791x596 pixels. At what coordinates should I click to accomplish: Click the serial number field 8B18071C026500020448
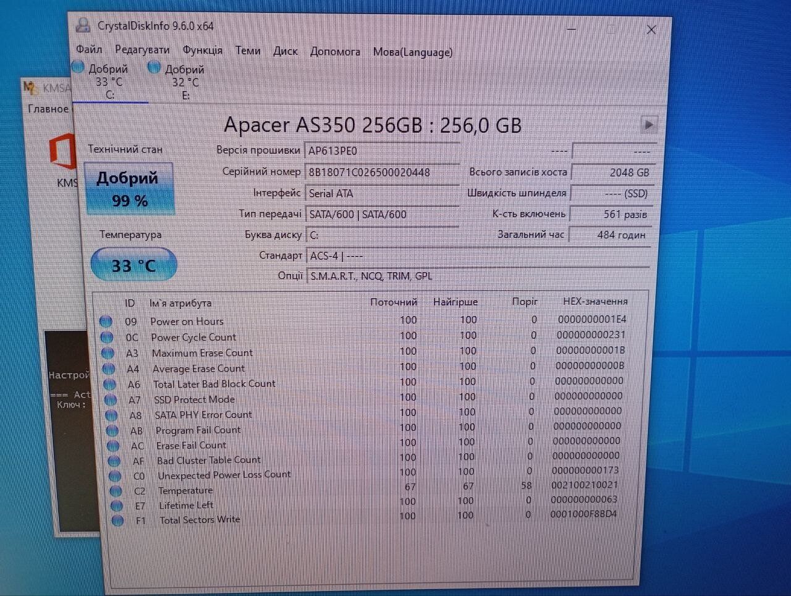point(383,172)
